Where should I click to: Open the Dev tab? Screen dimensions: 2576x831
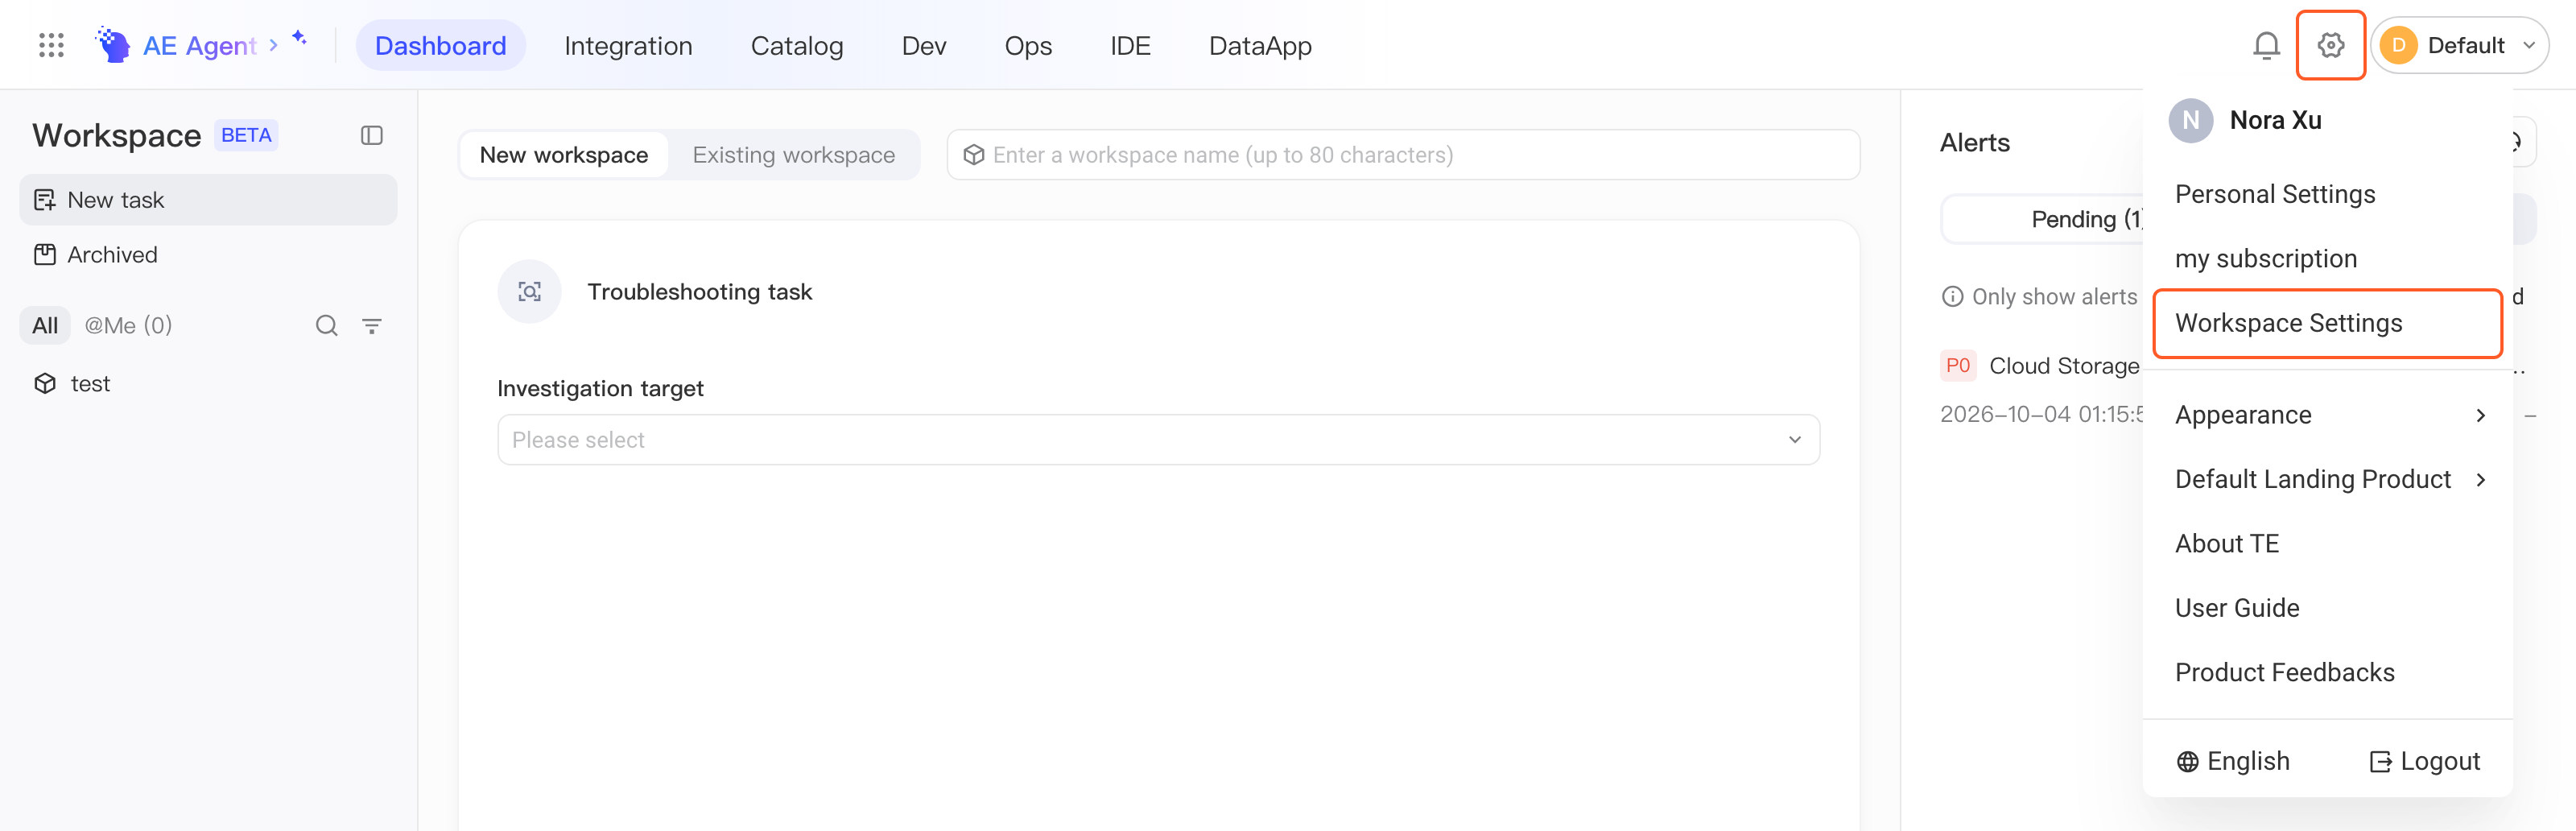point(923,45)
